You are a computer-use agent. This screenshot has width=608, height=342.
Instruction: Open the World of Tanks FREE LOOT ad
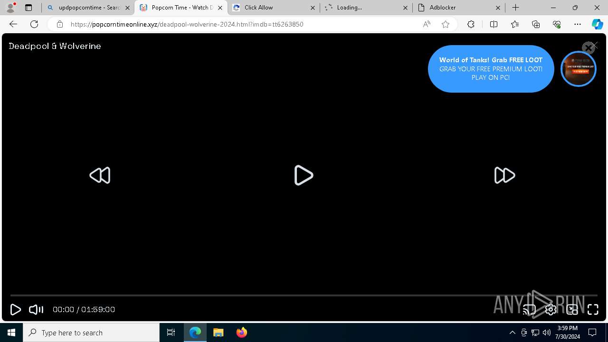(x=491, y=69)
